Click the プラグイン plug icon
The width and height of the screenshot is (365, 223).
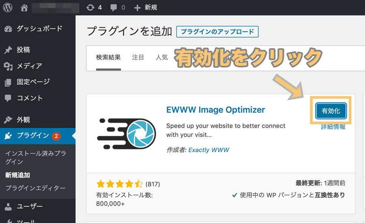[x=8, y=136]
